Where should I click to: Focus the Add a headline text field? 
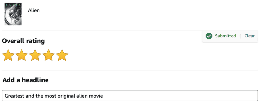[x=130, y=96]
